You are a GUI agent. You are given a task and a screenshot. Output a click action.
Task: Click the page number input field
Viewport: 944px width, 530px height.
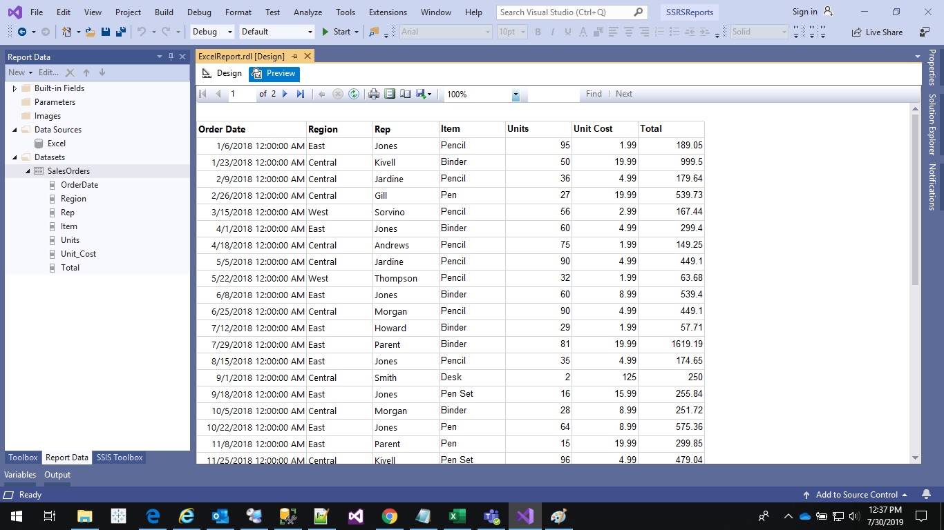(x=242, y=94)
